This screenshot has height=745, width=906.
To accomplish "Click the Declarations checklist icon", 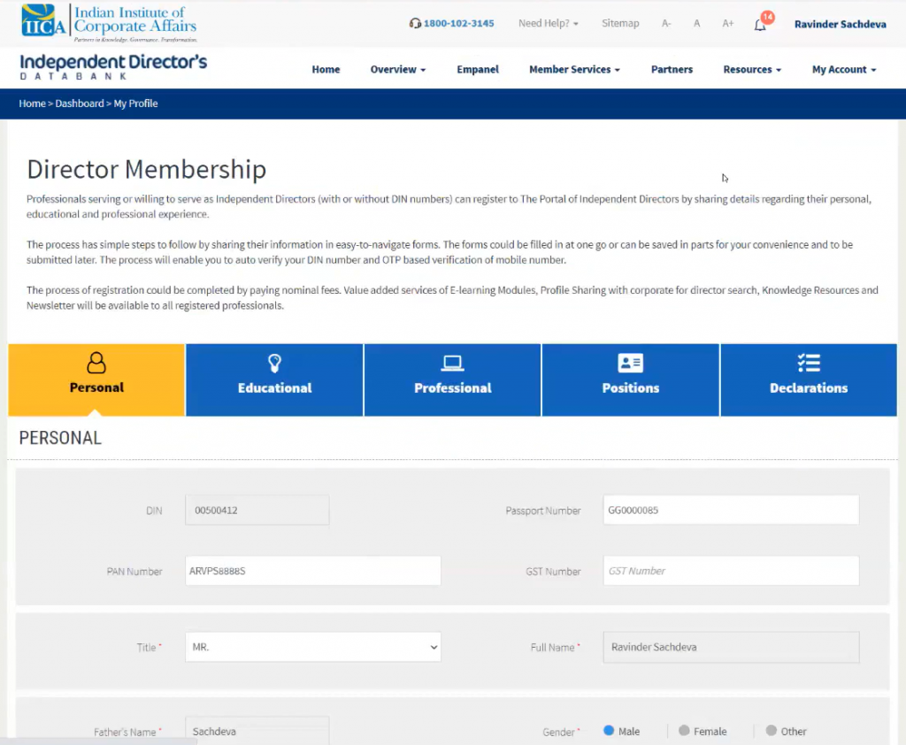I will click(x=808, y=363).
